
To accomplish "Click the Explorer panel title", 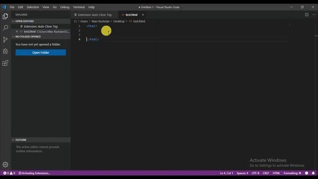I will 21,14.
